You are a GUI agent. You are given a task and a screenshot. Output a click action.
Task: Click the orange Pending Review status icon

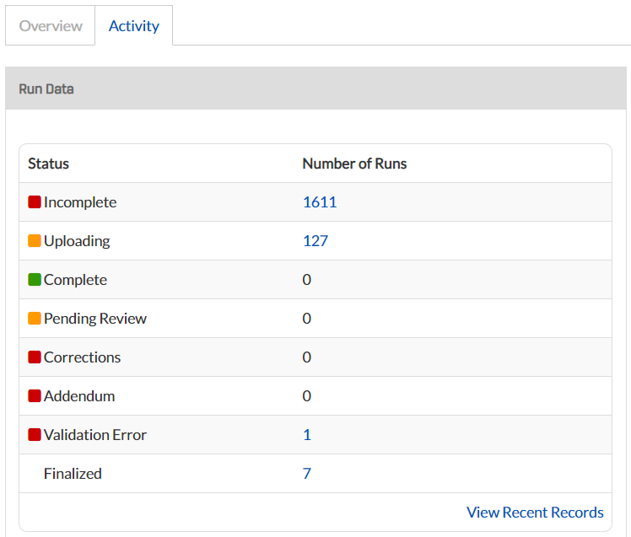click(x=35, y=318)
